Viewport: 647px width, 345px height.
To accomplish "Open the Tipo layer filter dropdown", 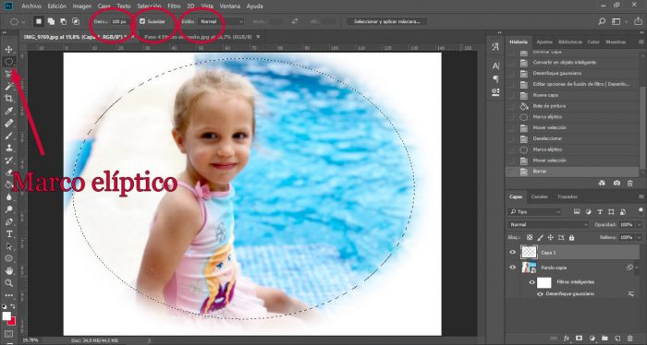I will tap(534, 212).
